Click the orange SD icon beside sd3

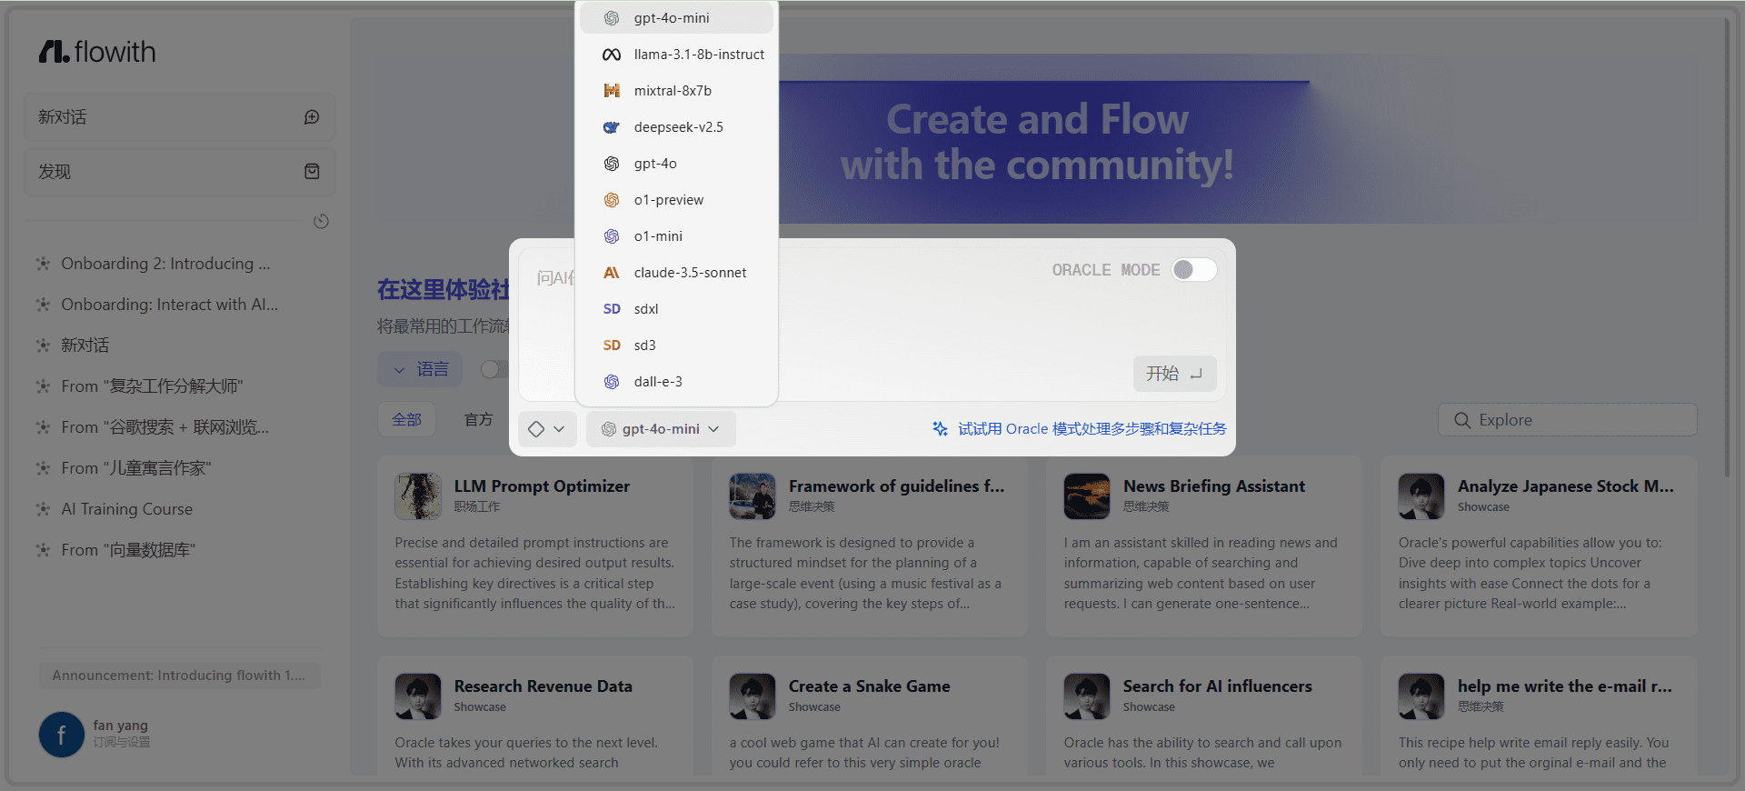tap(612, 345)
